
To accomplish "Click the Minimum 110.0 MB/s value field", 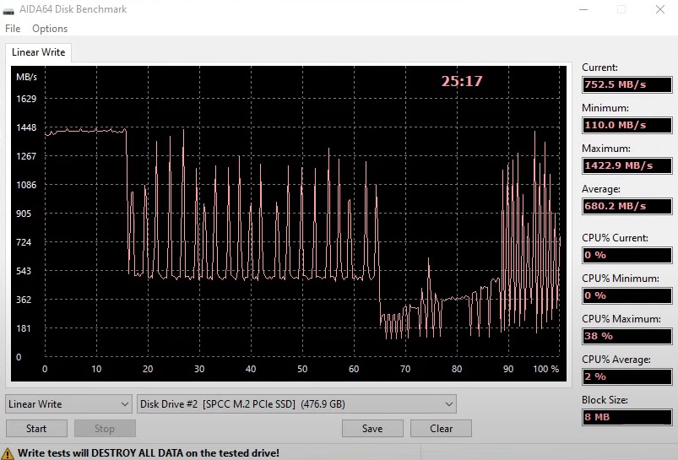I will [627, 125].
